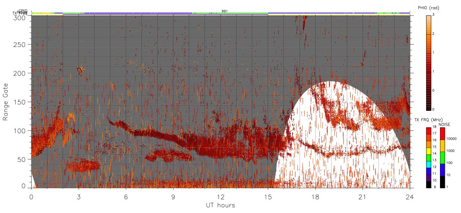Click the y-axis tick label 200
This screenshot has width=461, height=213.
tap(20, 73)
